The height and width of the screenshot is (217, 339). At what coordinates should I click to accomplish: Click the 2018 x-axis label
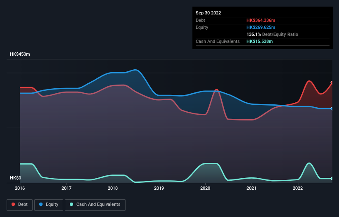click(113, 188)
